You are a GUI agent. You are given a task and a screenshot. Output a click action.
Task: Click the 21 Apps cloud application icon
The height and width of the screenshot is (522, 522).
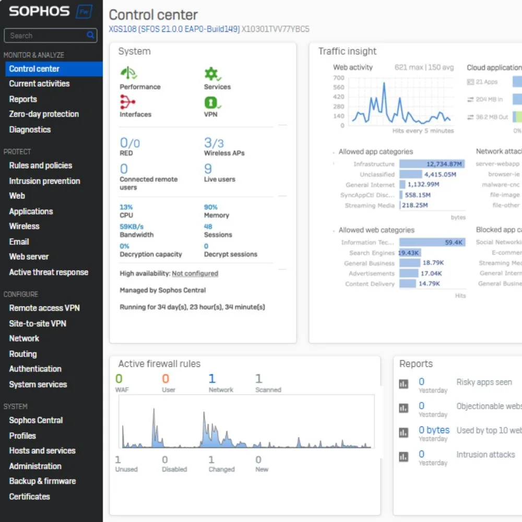[x=470, y=82]
